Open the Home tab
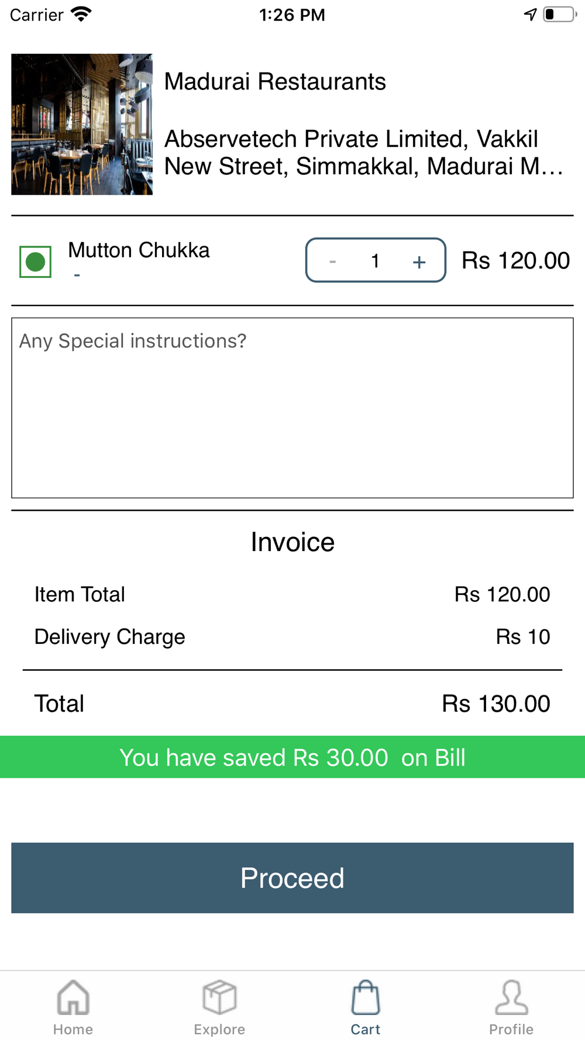The width and height of the screenshot is (585, 1040). pyautogui.click(x=73, y=1007)
